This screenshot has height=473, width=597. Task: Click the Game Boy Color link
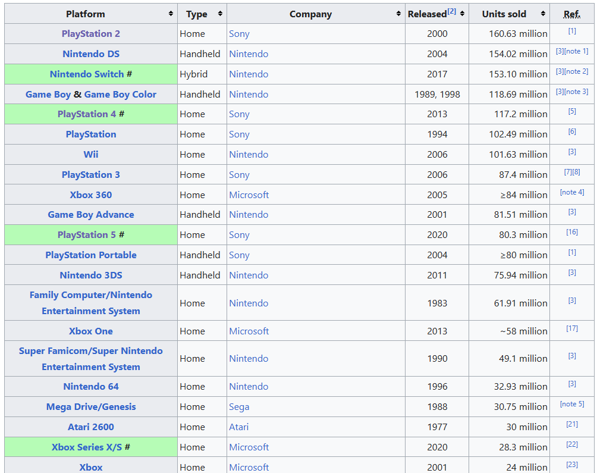tap(120, 95)
